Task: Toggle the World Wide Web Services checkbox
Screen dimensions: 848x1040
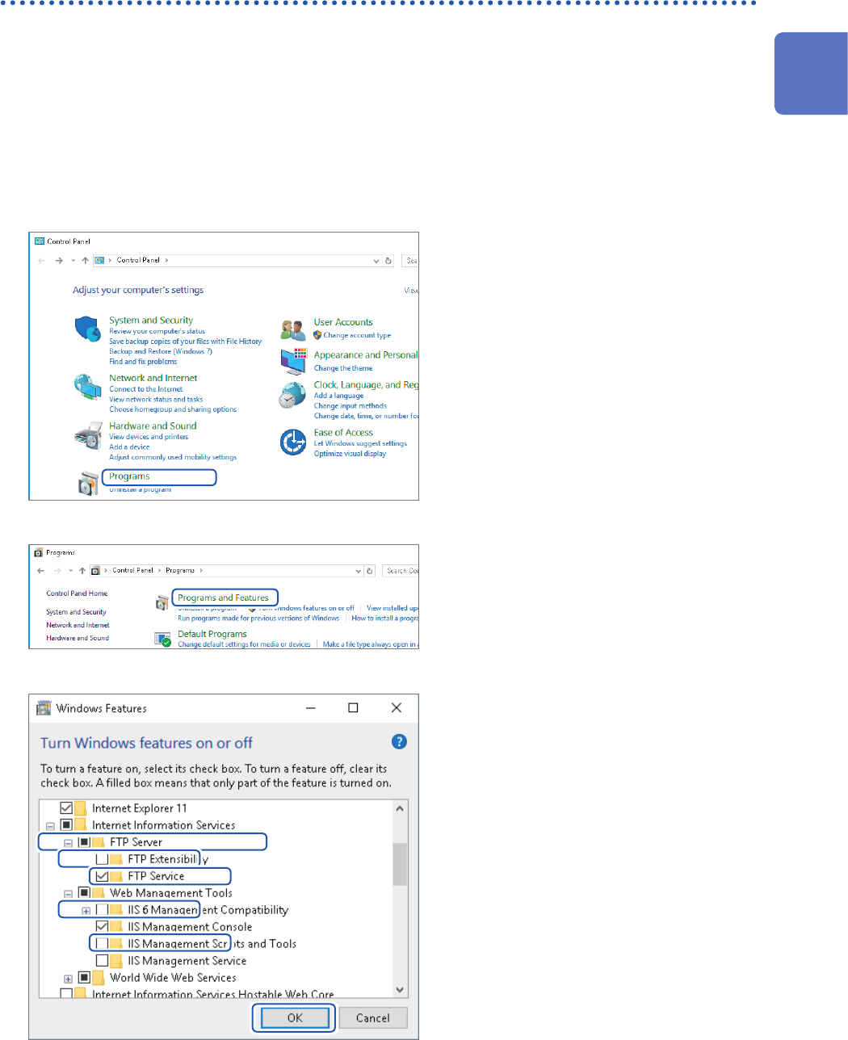Action: [84, 977]
